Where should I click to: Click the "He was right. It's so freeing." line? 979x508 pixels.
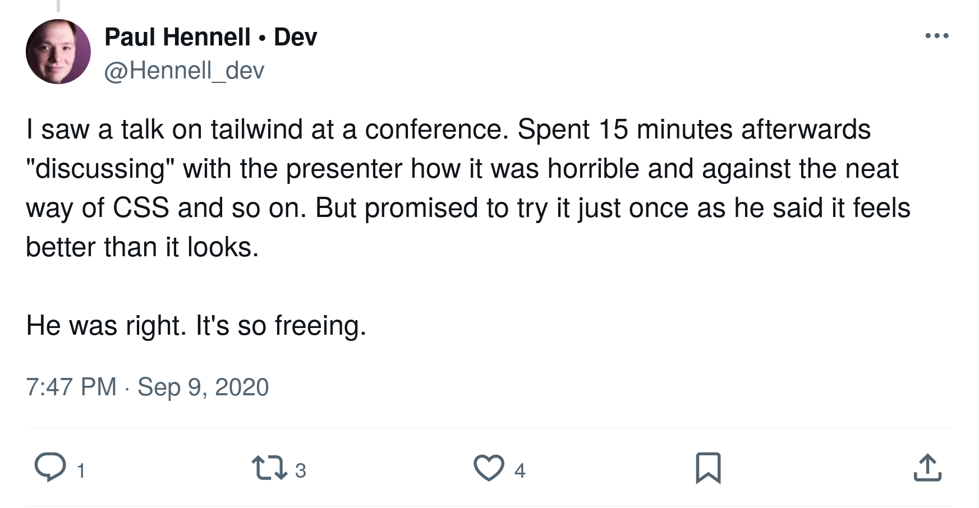(x=196, y=325)
